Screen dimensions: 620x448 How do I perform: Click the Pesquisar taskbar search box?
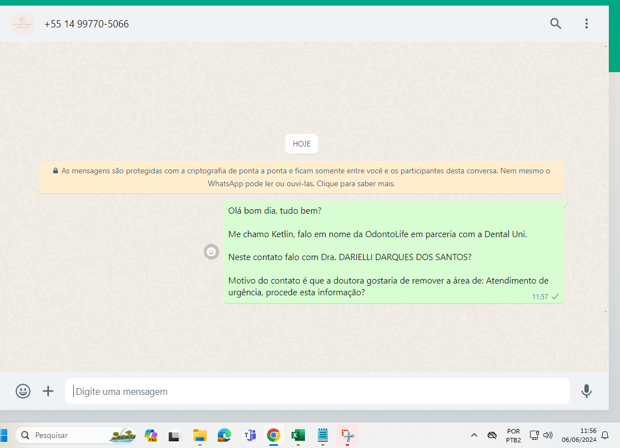coord(76,435)
